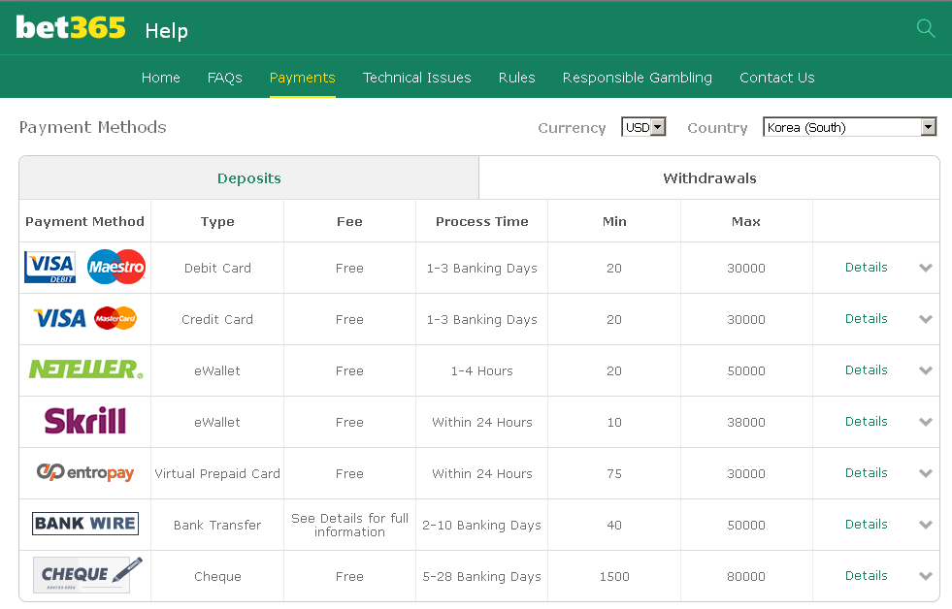This screenshot has width=952, height=609.
Task: Open the Technical Issues menu item
Action: 417,78
